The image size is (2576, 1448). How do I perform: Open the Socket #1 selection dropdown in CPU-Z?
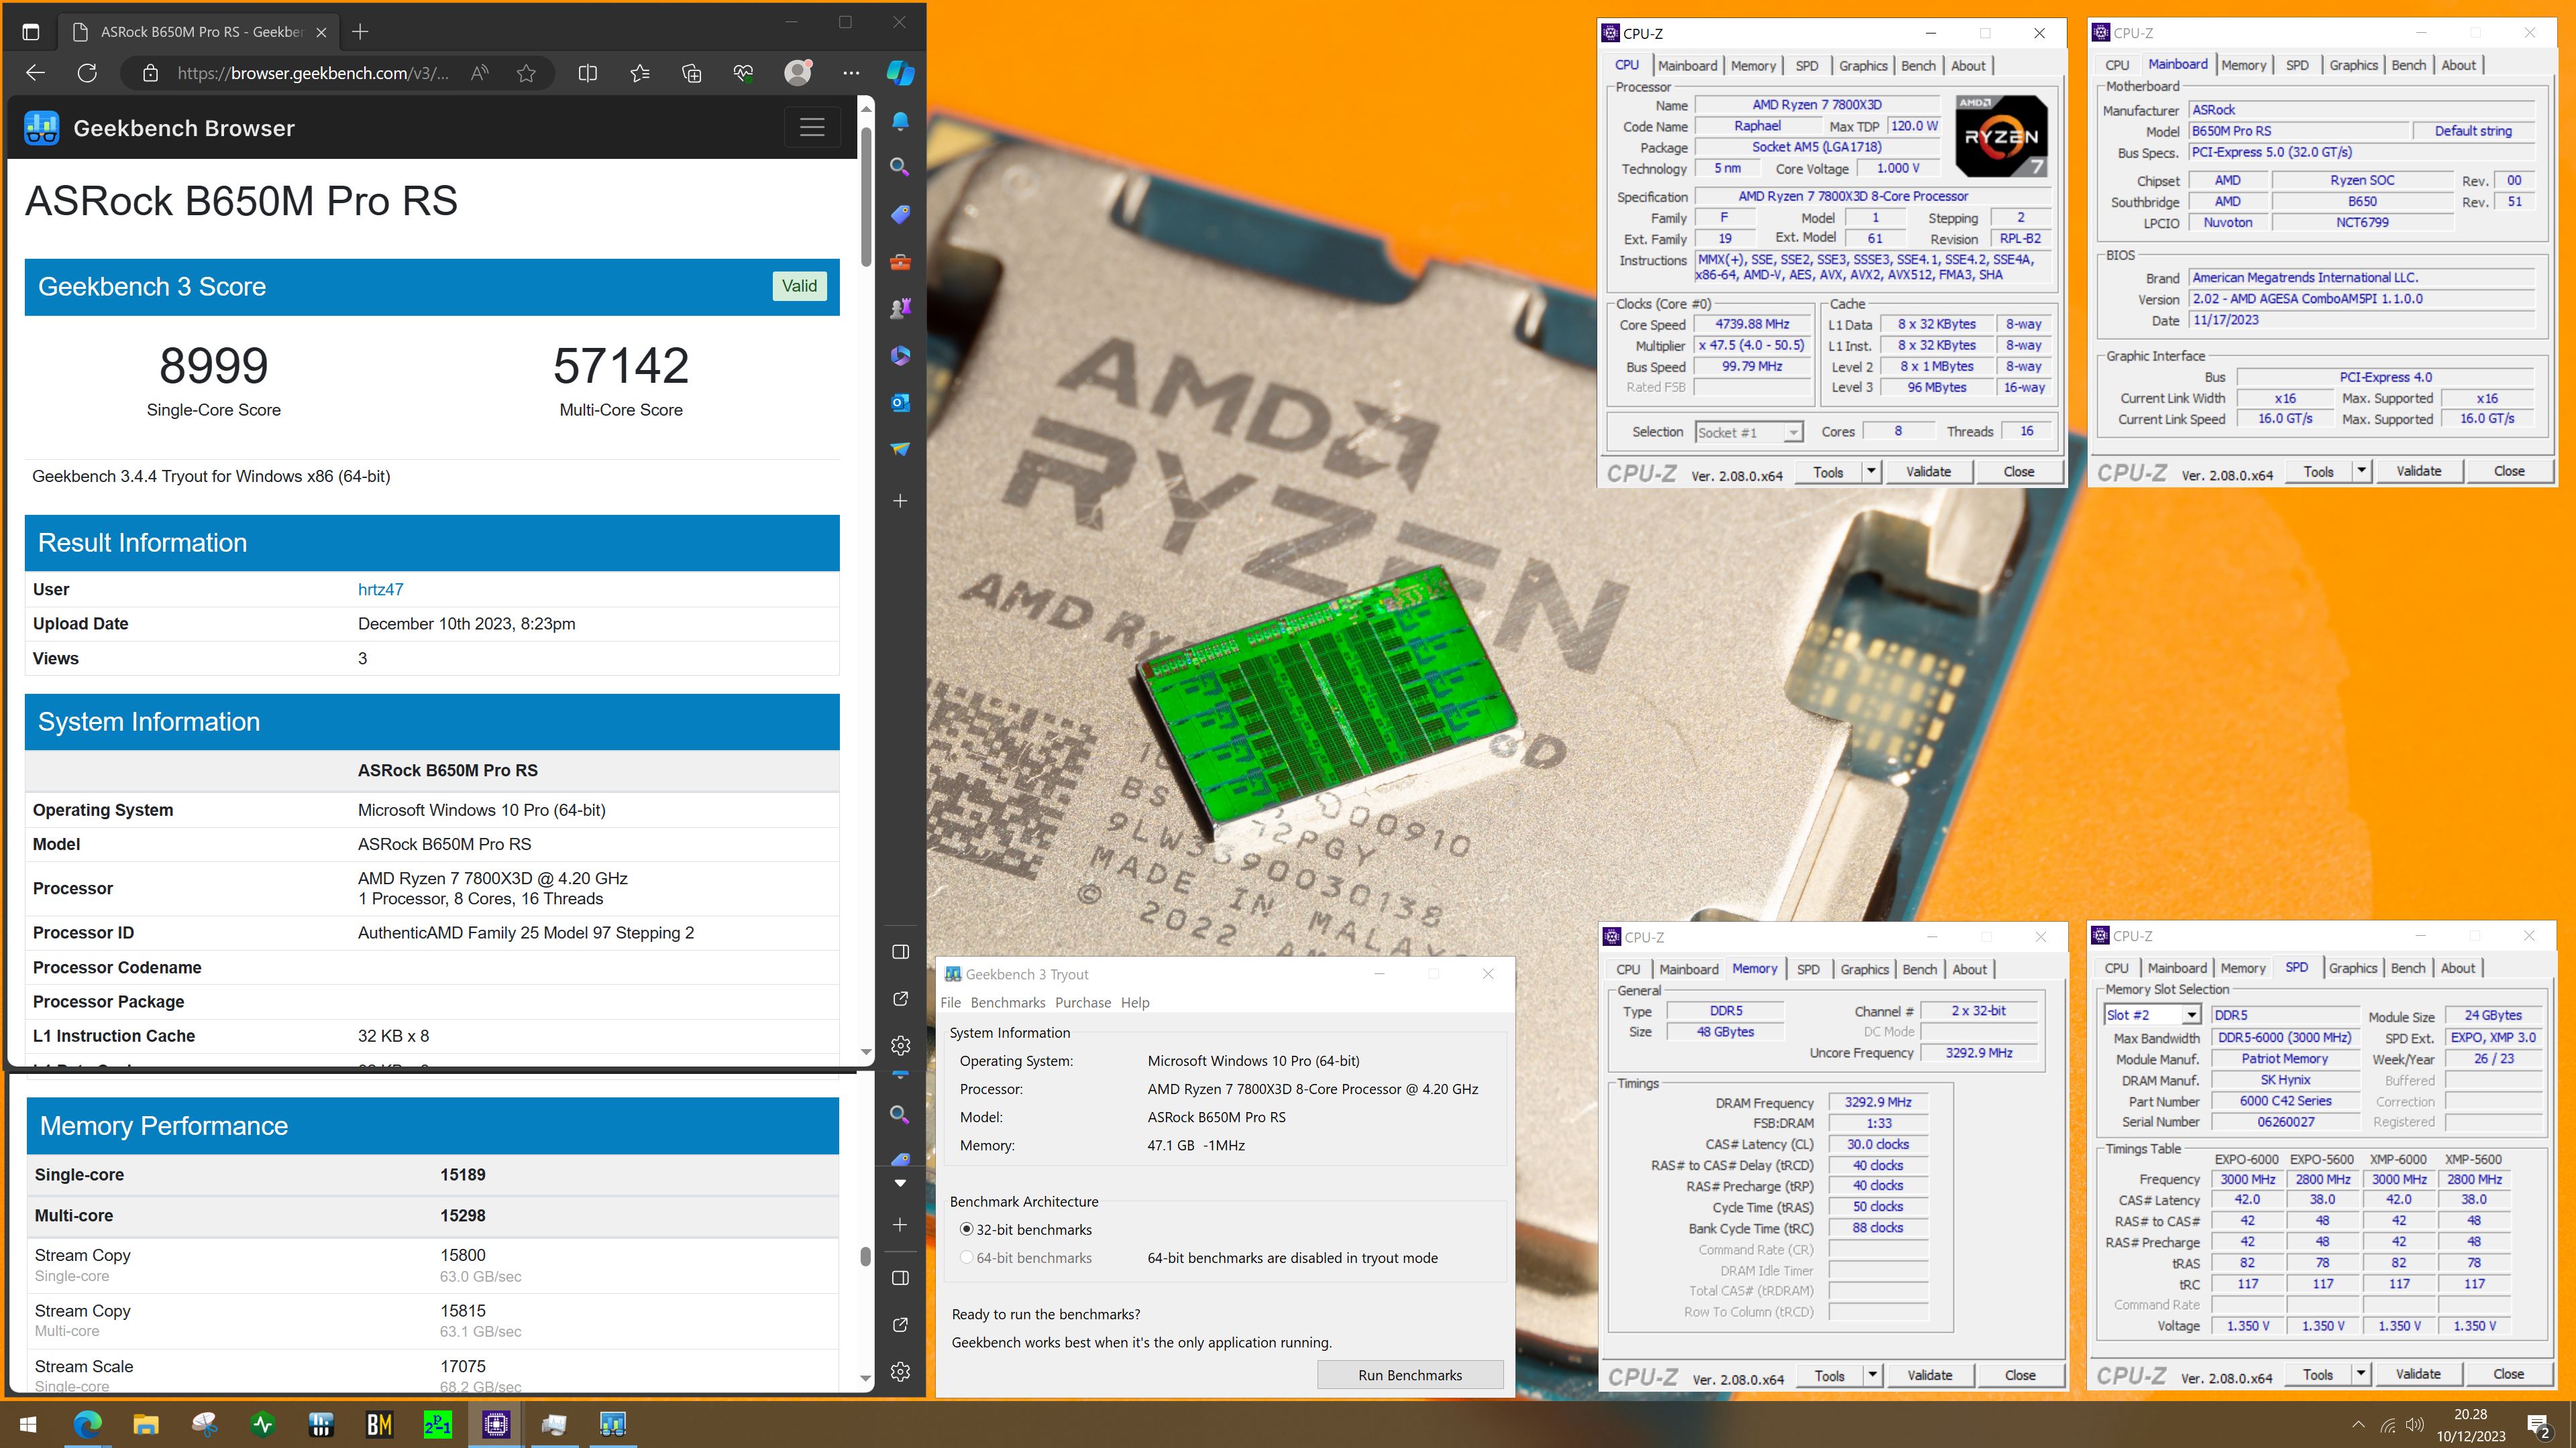[1793, 432]
